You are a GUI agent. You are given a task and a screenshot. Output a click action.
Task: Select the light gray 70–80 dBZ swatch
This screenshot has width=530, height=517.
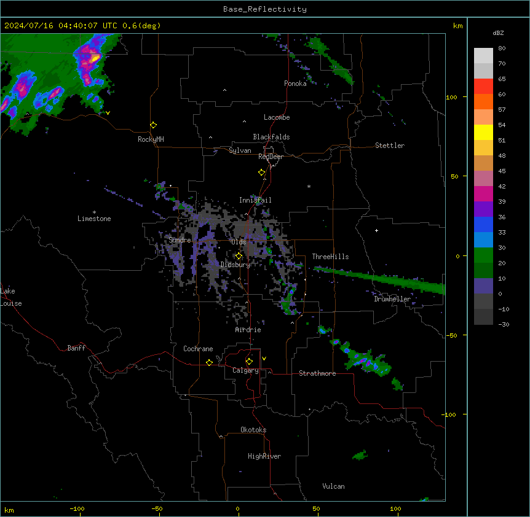[x=483, y=55]
